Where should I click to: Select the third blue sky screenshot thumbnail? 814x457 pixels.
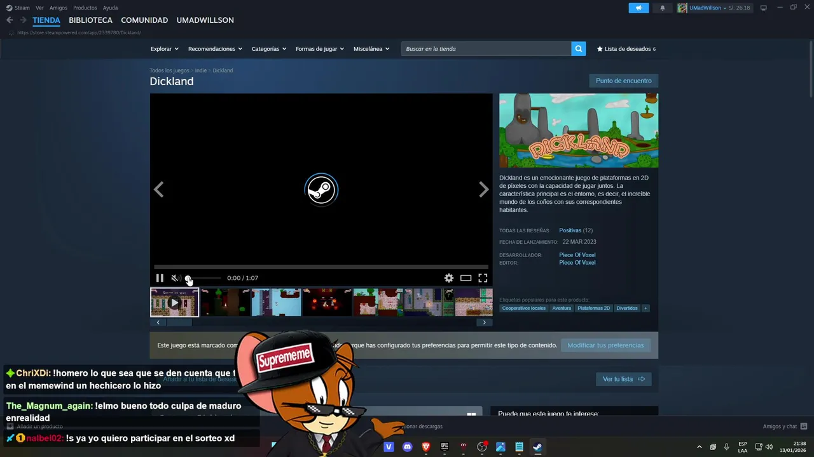(276, 303)
